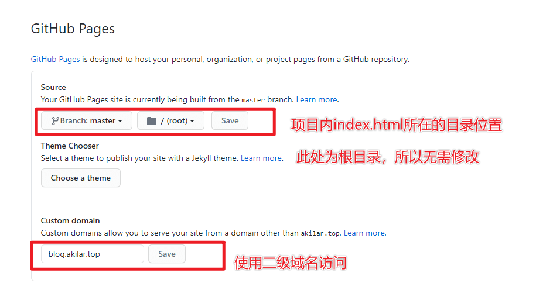This screenshot has width=536, height=290.
Task: Click the red 项目内index.html所在的目录位置 annotation
Action: coord(397,124)
